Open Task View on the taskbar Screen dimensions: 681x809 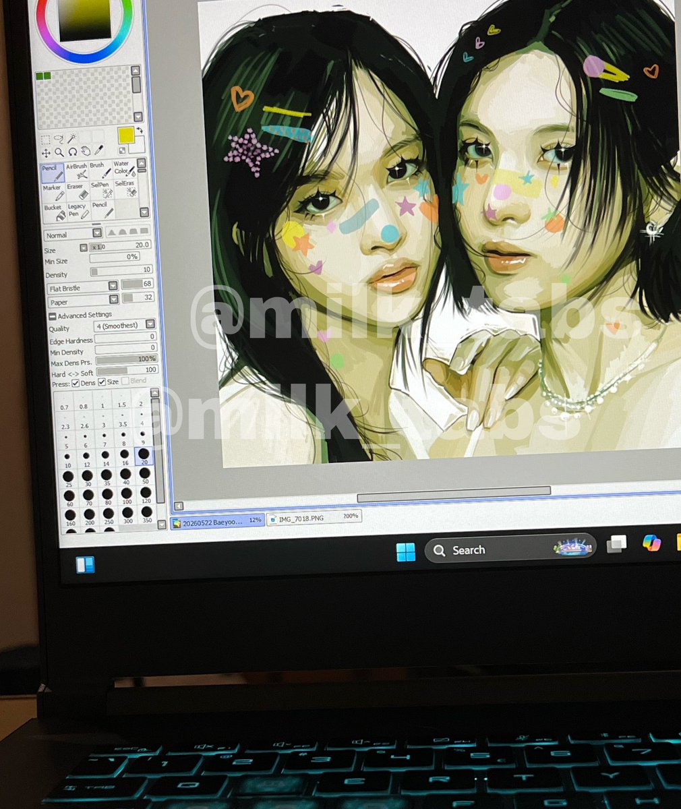[616, 543]
